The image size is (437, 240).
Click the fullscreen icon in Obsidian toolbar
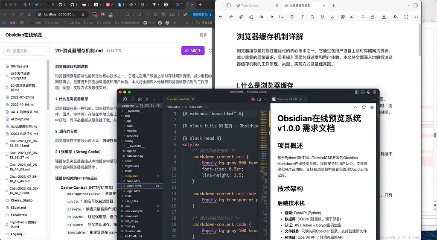click(x=406, y=17)
